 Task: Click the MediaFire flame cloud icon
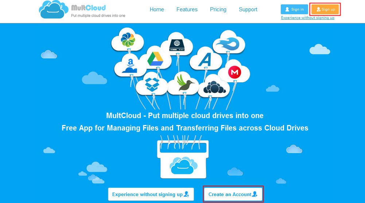pos(227,44)
